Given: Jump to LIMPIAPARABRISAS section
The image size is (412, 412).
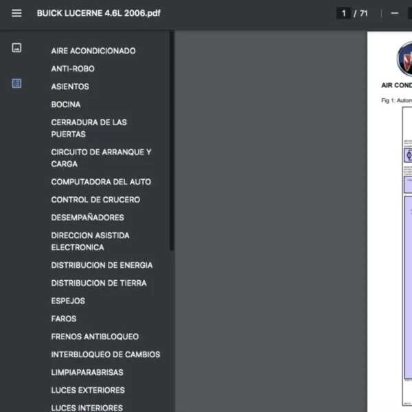Looking at the screenshot, I should (x=87, y=372).
